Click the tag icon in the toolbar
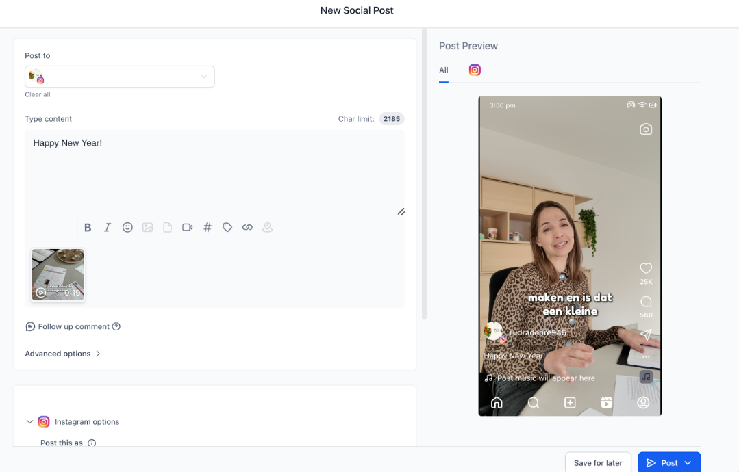 (x=227, y=228)
